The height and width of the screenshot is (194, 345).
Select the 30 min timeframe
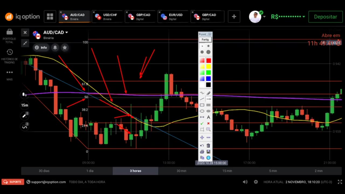point(181,171)
